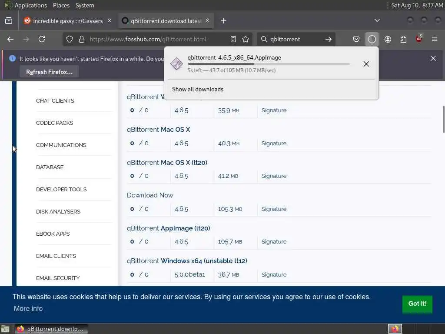Open the System menu
The height and width of the screenshot is (334, 445).
click(x=85, y=5)
